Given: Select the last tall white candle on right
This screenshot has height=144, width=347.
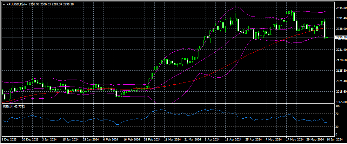Looking at the screenshot, I should (325, 29).
